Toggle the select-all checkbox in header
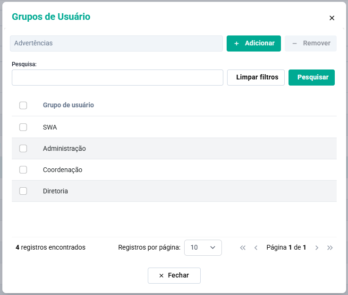Viewport: 348px width, 295px height. point(23,105)
